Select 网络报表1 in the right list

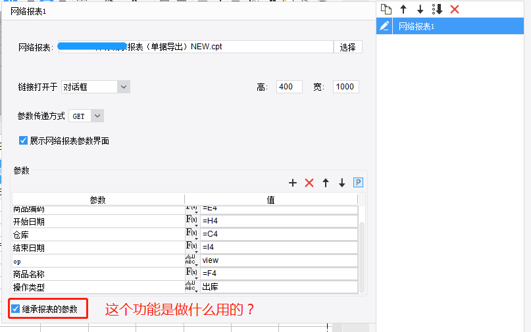[x=458, y=26]
